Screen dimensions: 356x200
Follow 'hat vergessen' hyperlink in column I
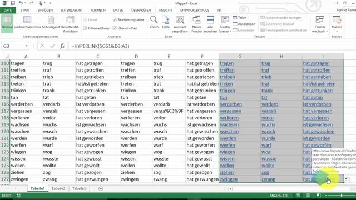(x=318, y=111)
